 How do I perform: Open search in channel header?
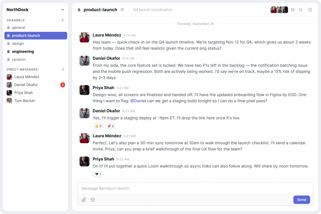pos(301,10)
